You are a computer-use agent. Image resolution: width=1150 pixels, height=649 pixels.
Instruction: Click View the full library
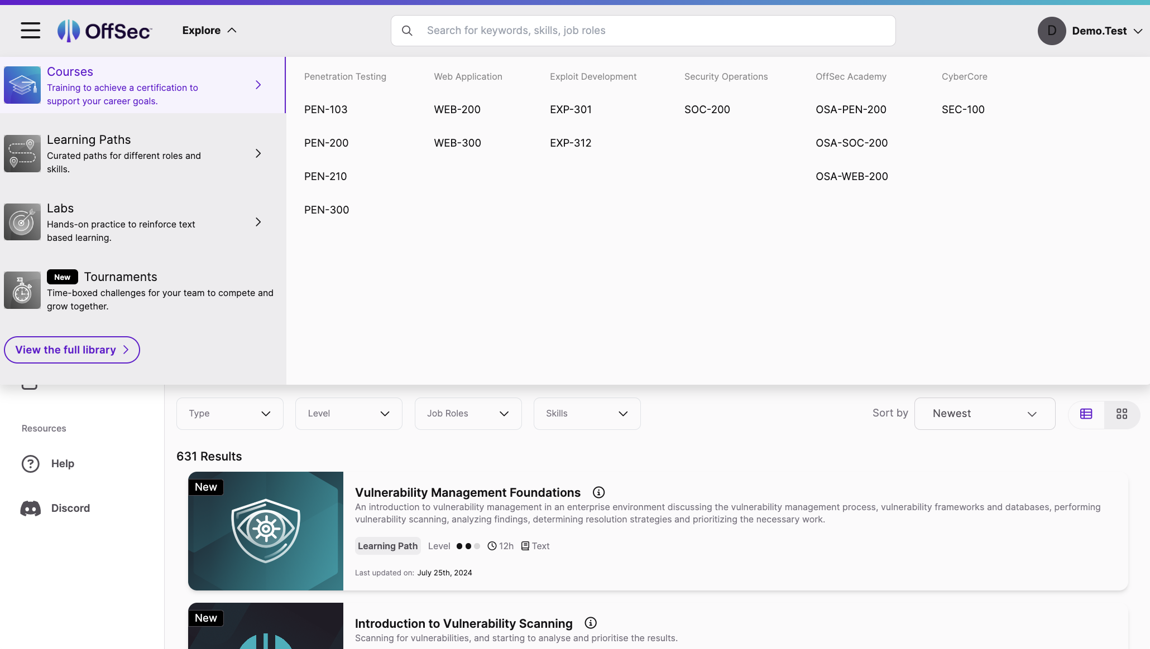71,350
